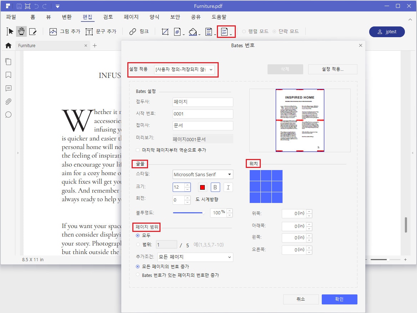Screen dimensions: 417x313
Task: Increase the font size stepper
Action: coord(188,185)
